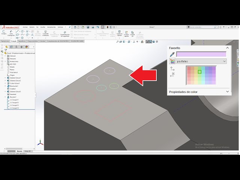Expand the Revolución1 feature node
240x180 pixels.
(x=5, y=86)
